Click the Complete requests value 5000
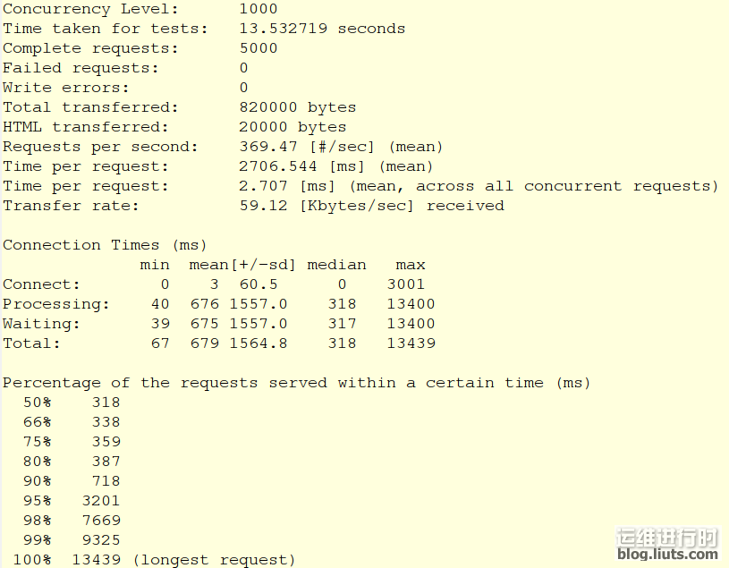 click(258, 48)
